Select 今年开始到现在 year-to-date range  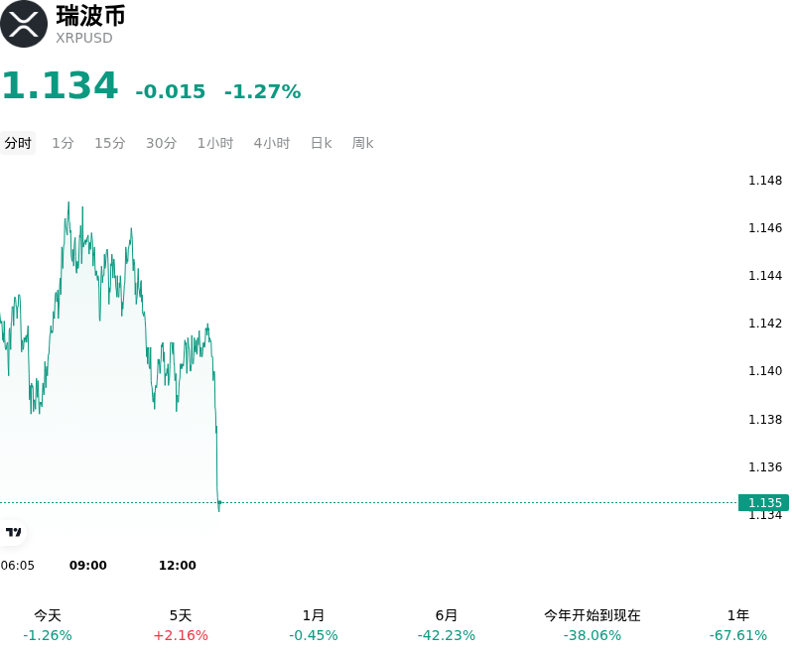pyautogui.click(x=593, y=625)
